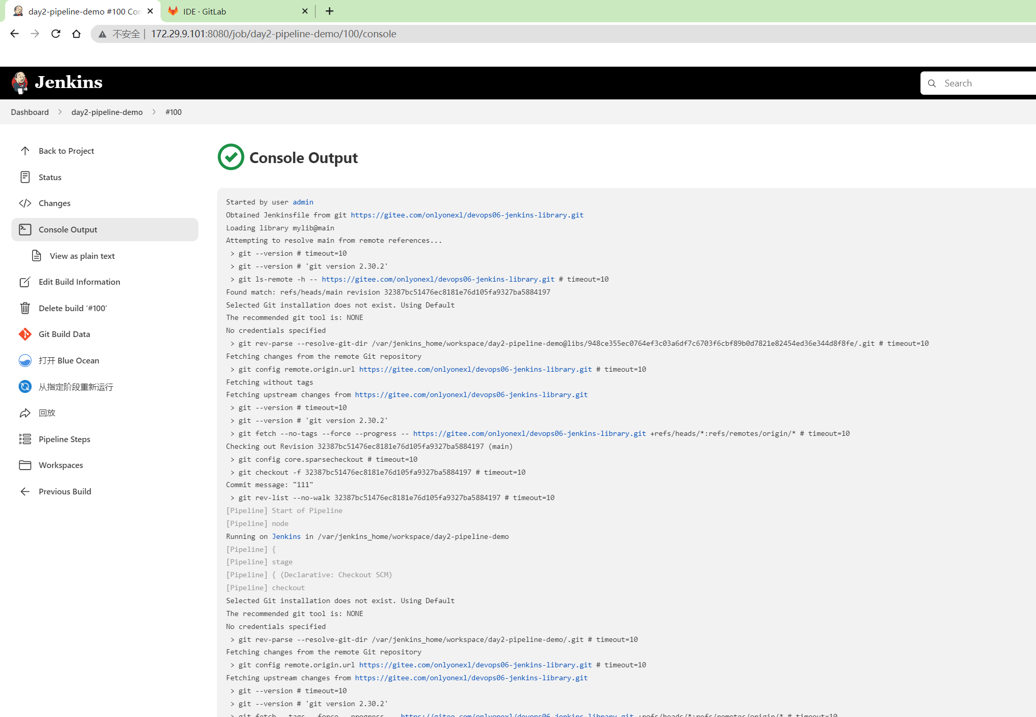
Task: Open the Changes sidebar menu item
Action: [x=105, y=203]
